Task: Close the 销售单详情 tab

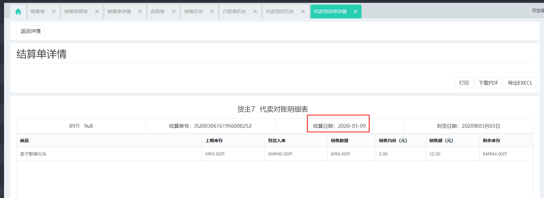Action: point(140,12)
